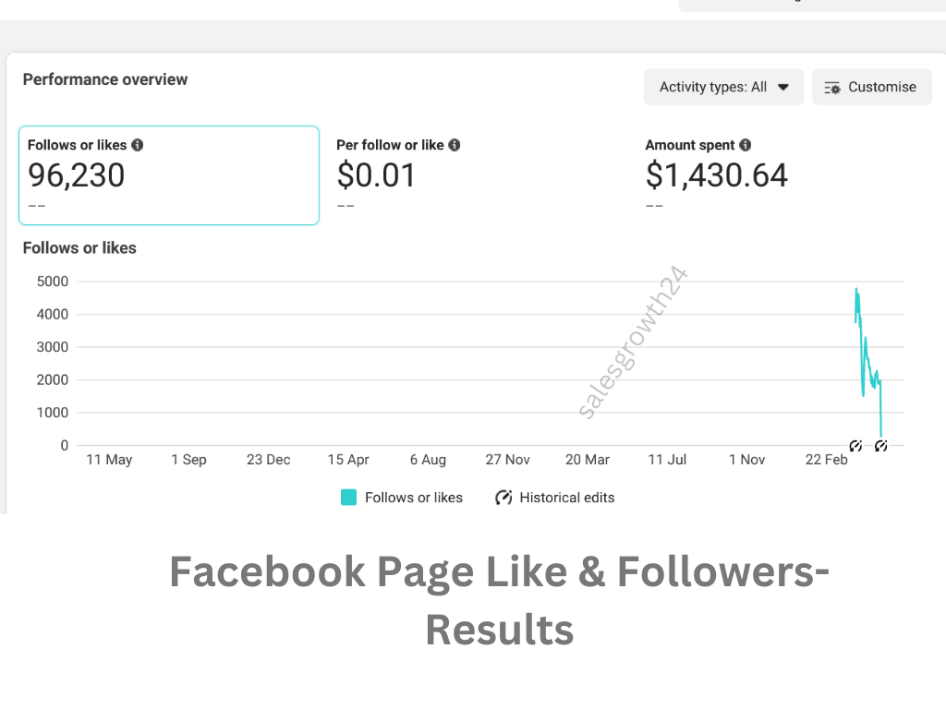The image size is (946, 709).
Task: Click info icon beside Amount spent
Action: 746,145
